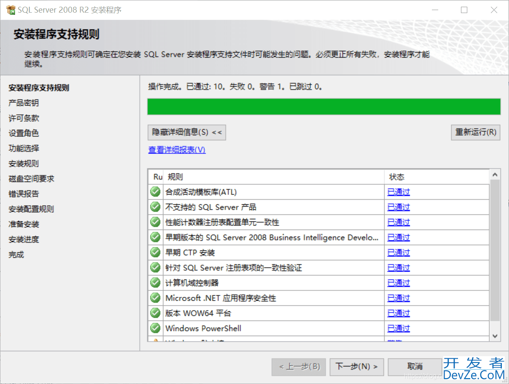
Task: Open 查看详细报表(V) link
Action: (x=177, y=150)
